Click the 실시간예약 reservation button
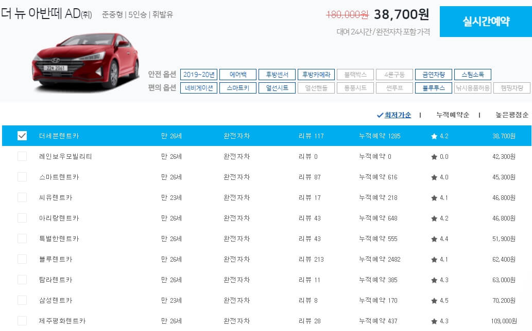The width and height of the screenshot is (532, 331). coord(486,22)
